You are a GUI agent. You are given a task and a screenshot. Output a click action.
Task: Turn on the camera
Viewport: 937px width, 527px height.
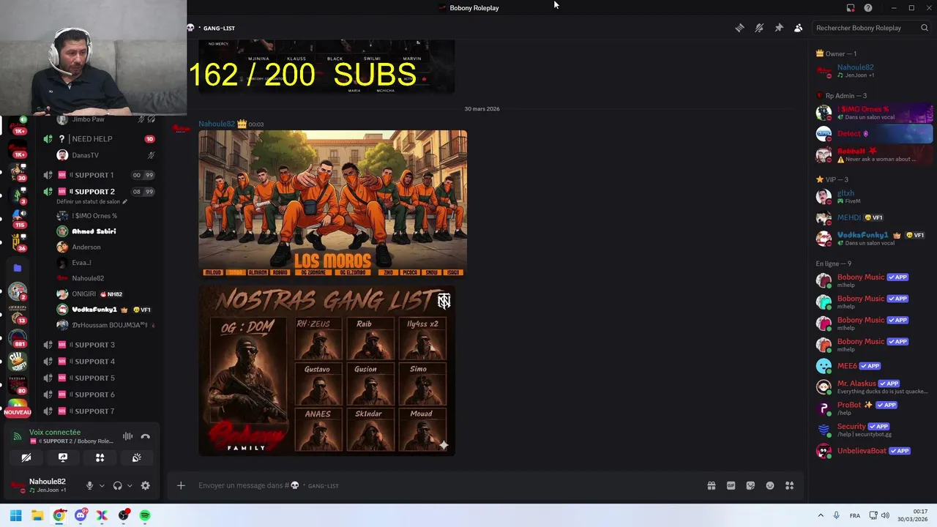(26, 457)
